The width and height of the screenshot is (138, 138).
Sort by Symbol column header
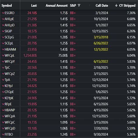(7, 6)
